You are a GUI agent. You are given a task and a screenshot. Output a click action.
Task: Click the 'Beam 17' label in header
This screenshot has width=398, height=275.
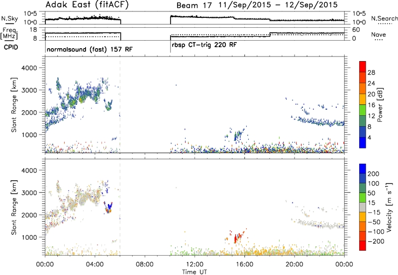coord(194,5)
